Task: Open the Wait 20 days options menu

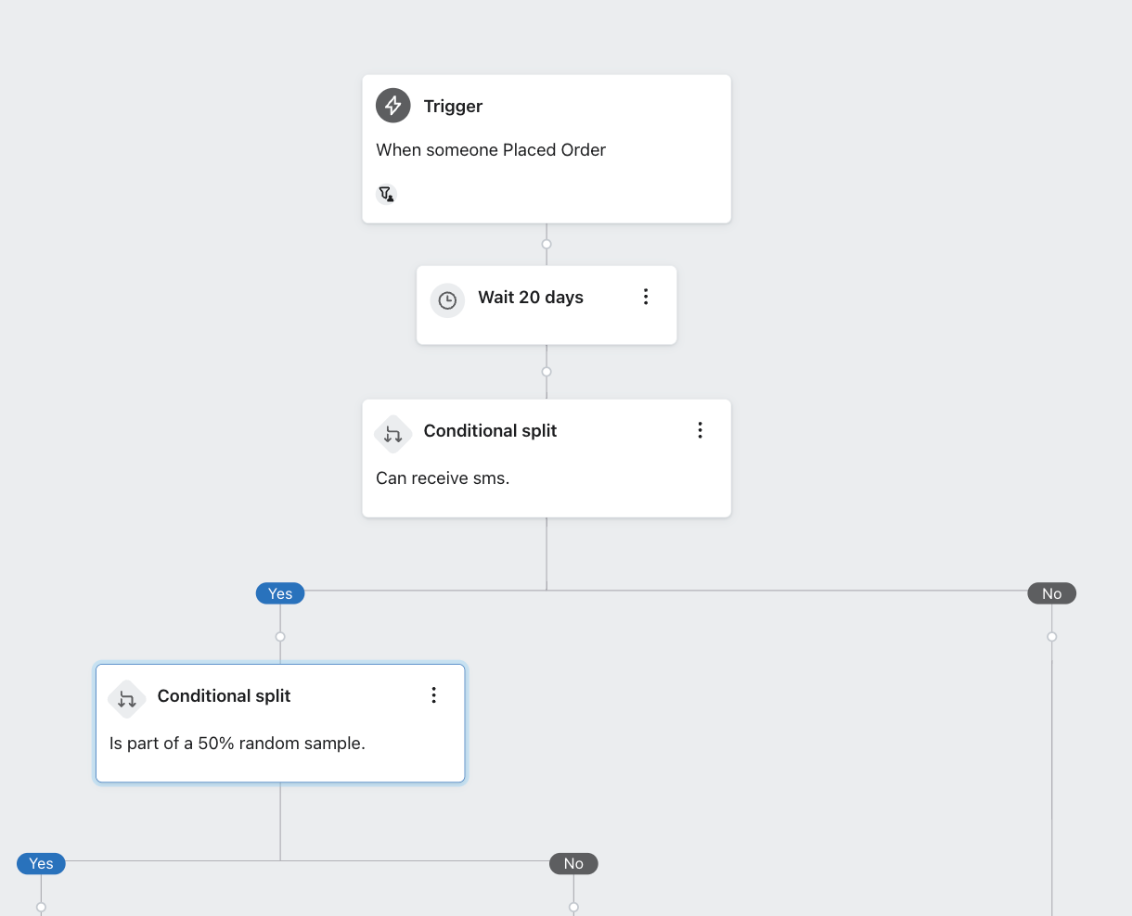Action: coord(646,297)
